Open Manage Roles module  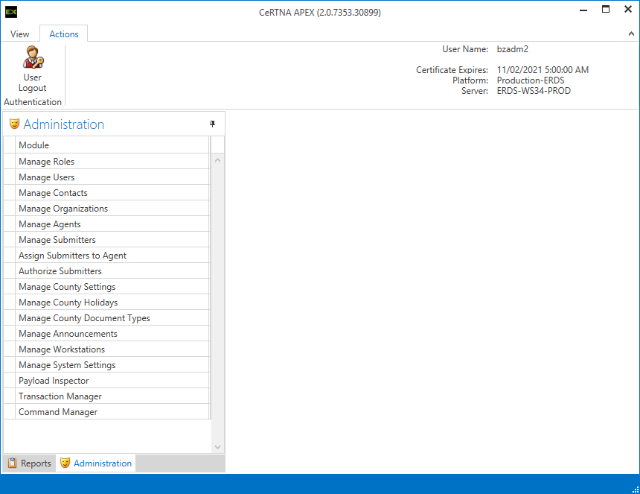click(x=46, y=162)
